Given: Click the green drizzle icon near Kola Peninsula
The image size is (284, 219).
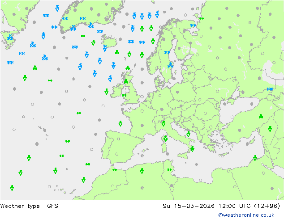Looking at the screenshot, I should coord(202,18).
